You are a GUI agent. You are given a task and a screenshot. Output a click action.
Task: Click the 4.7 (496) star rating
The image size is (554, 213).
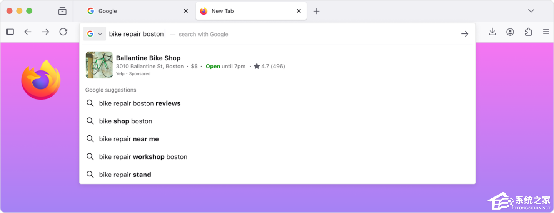click(269, 66)
